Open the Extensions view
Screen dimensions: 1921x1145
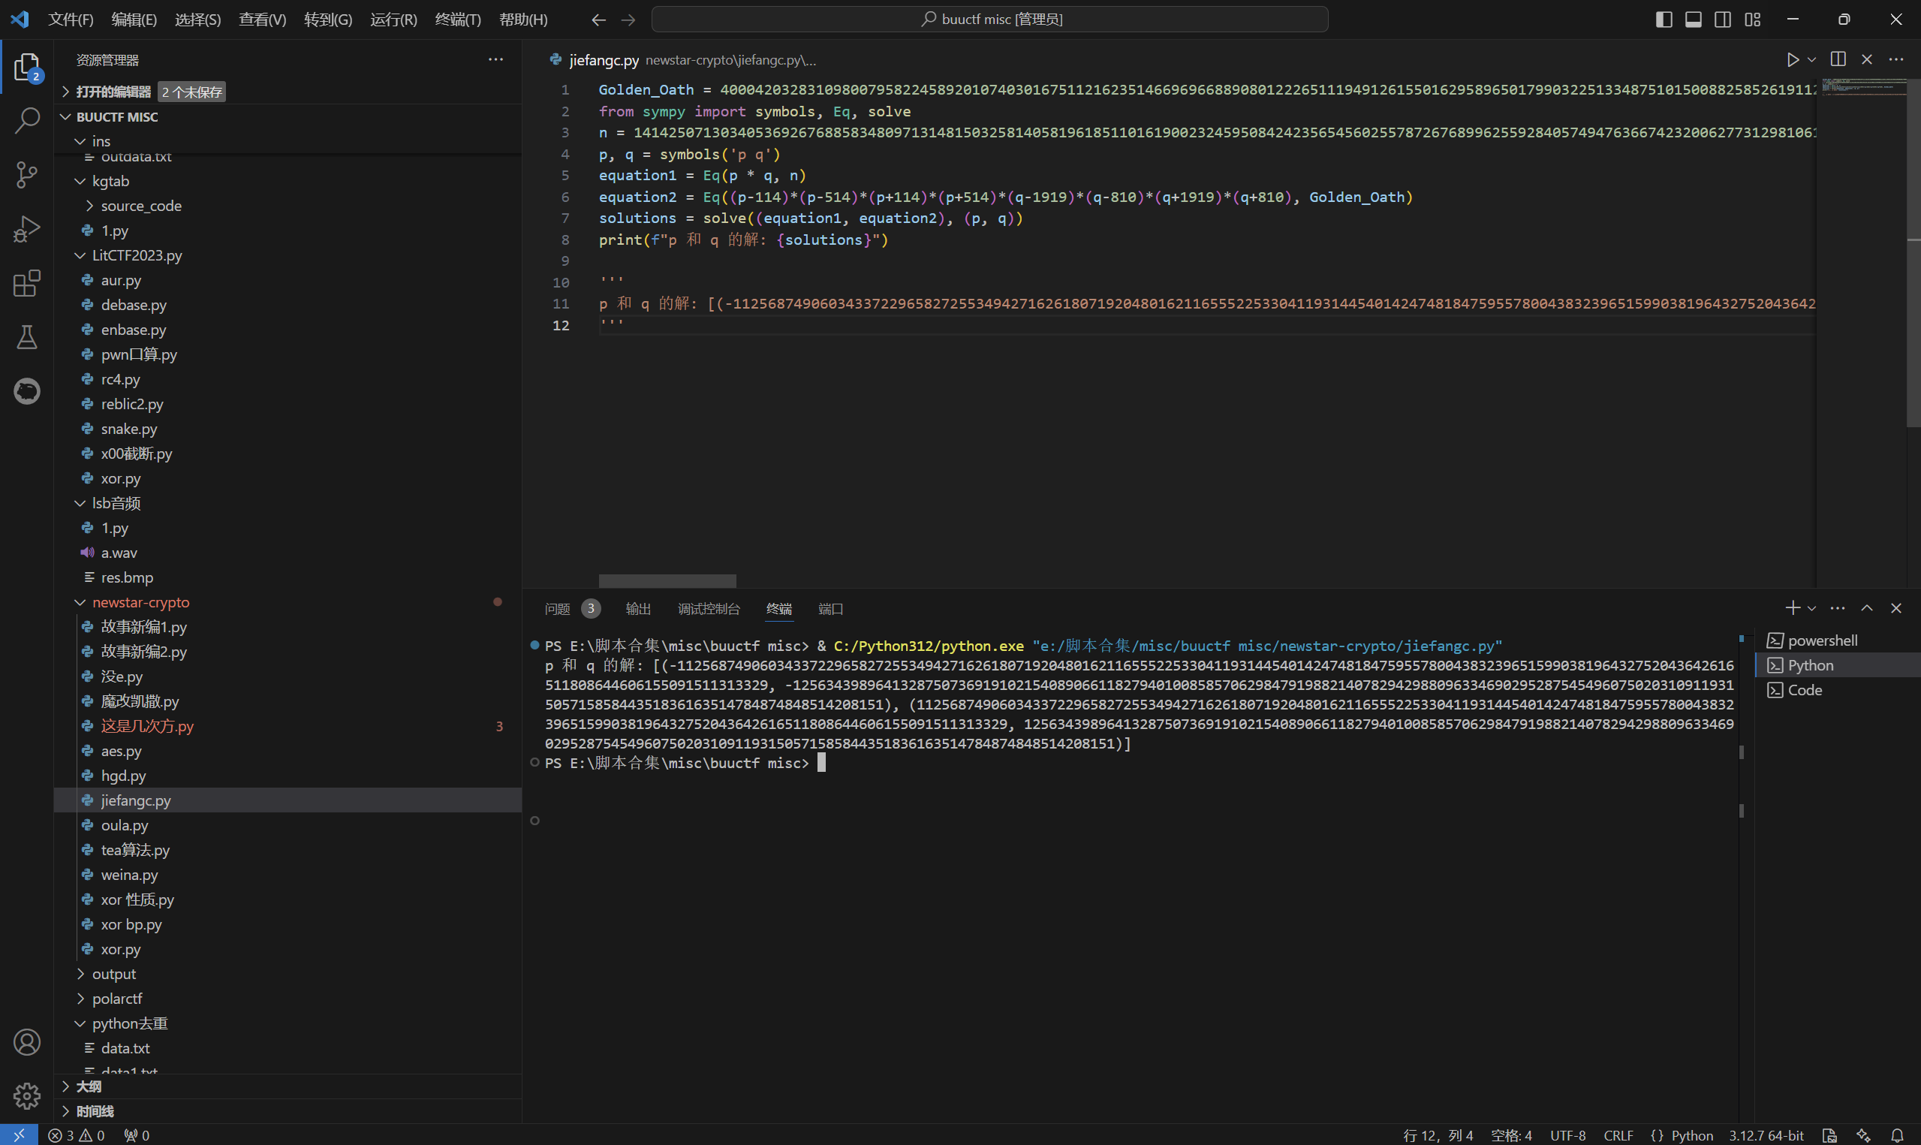tap(27, 283)
